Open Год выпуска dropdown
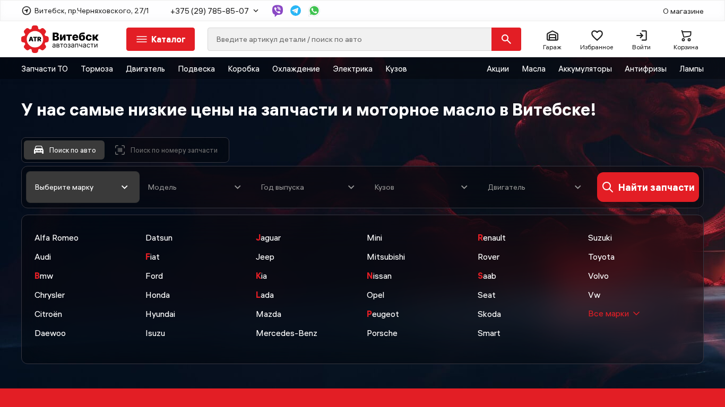The width and height of the screenshot is (725, 407). pyautogui.click(x=308, y=187)
